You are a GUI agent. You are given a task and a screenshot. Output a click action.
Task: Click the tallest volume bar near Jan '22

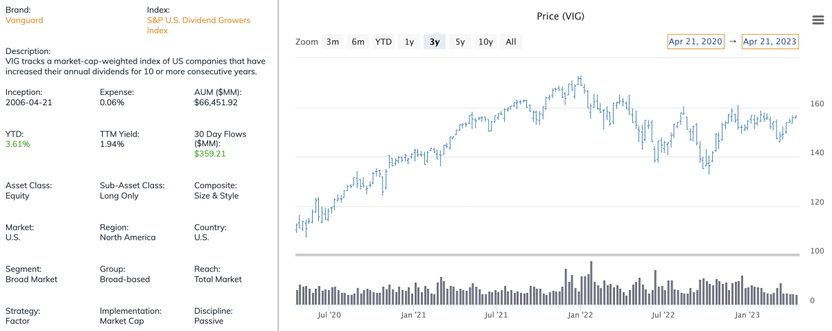591,283
